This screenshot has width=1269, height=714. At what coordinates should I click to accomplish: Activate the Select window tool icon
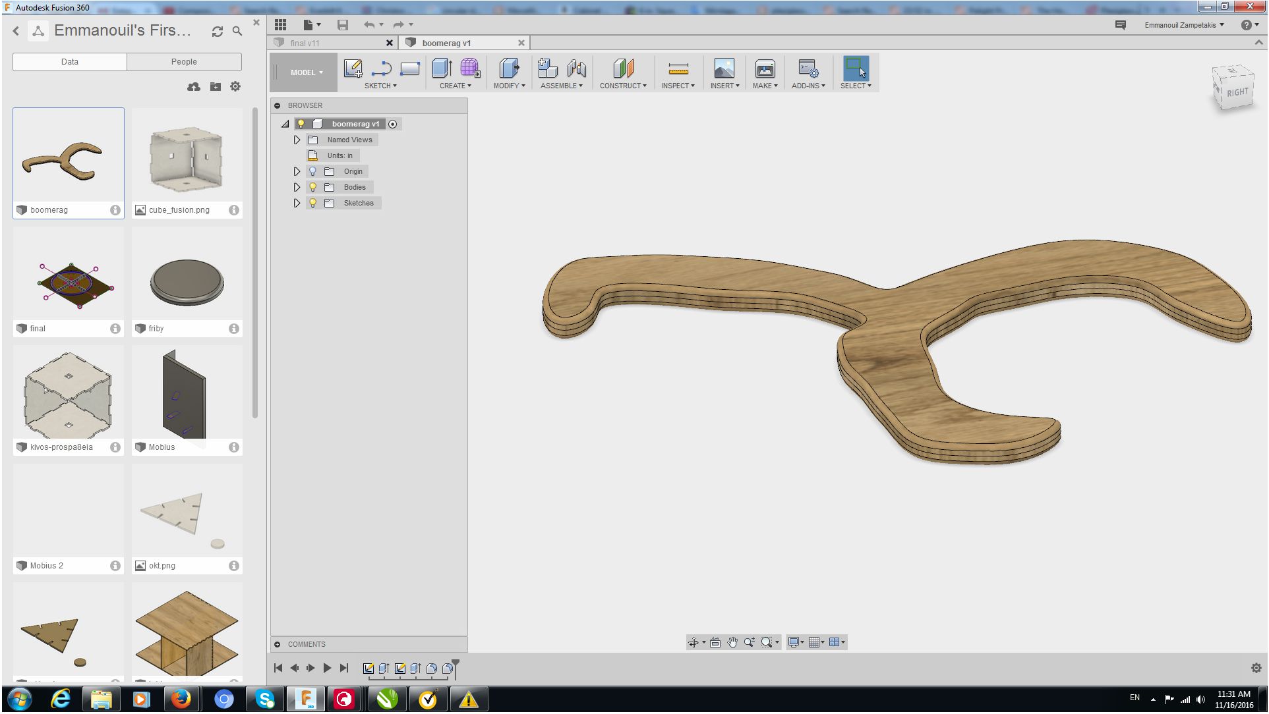click(x=856, y=69)
